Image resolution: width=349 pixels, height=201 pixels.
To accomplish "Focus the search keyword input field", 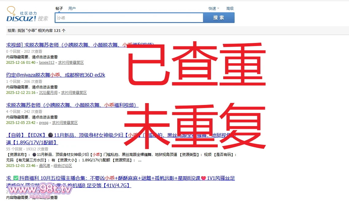I will 129,18.
